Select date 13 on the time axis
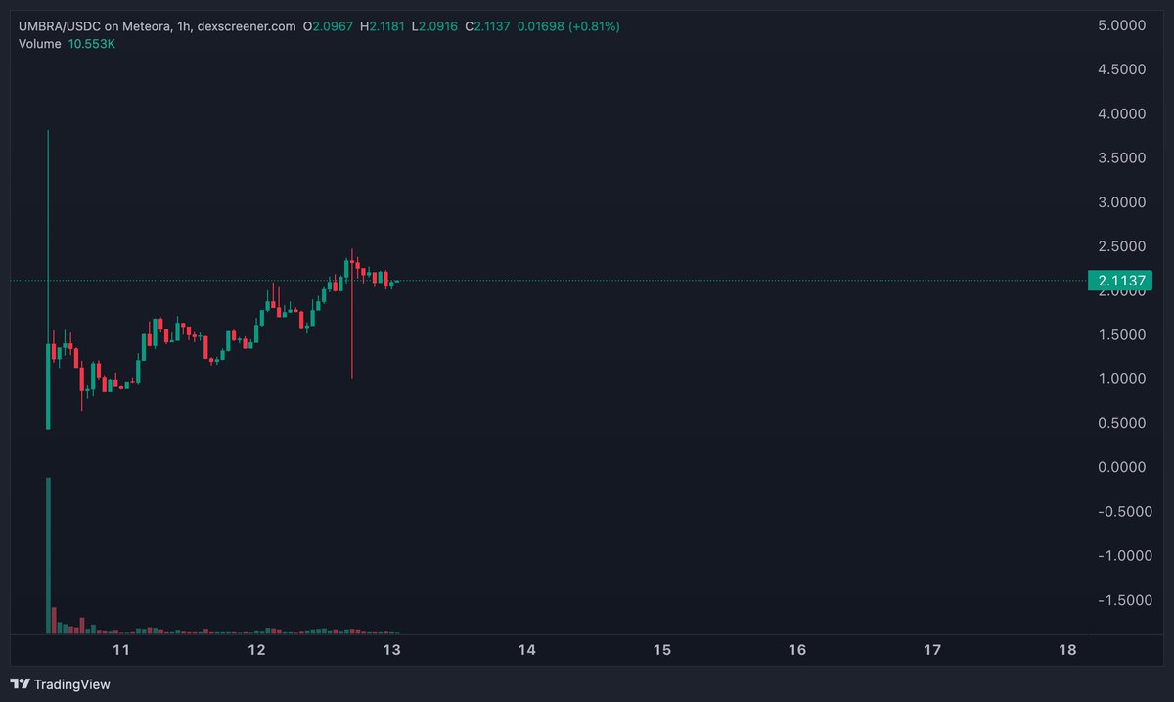 [391, 650]
